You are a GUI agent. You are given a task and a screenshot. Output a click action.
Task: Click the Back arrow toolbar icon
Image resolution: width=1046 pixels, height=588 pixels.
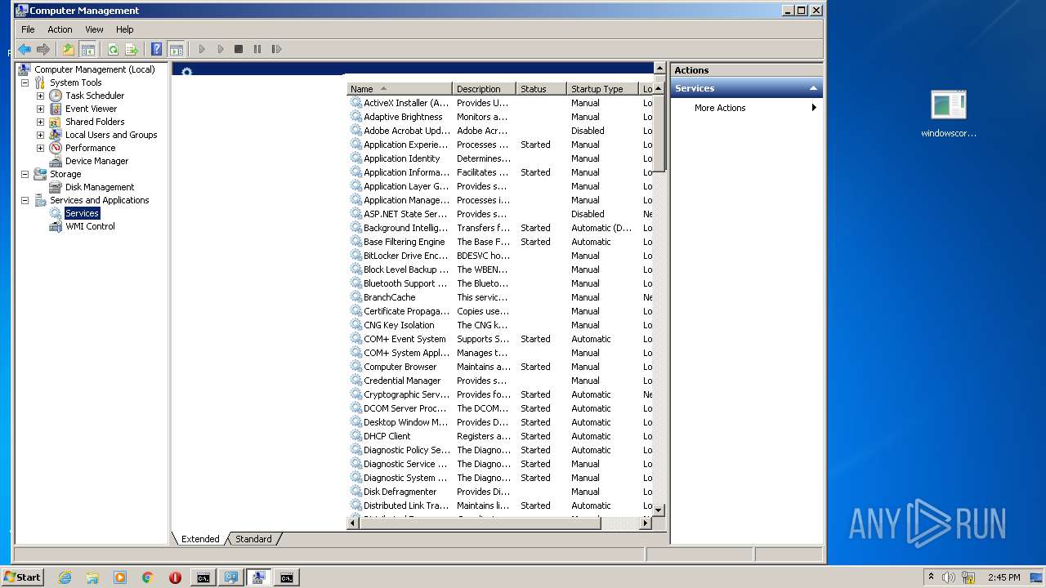pos(25,49)
